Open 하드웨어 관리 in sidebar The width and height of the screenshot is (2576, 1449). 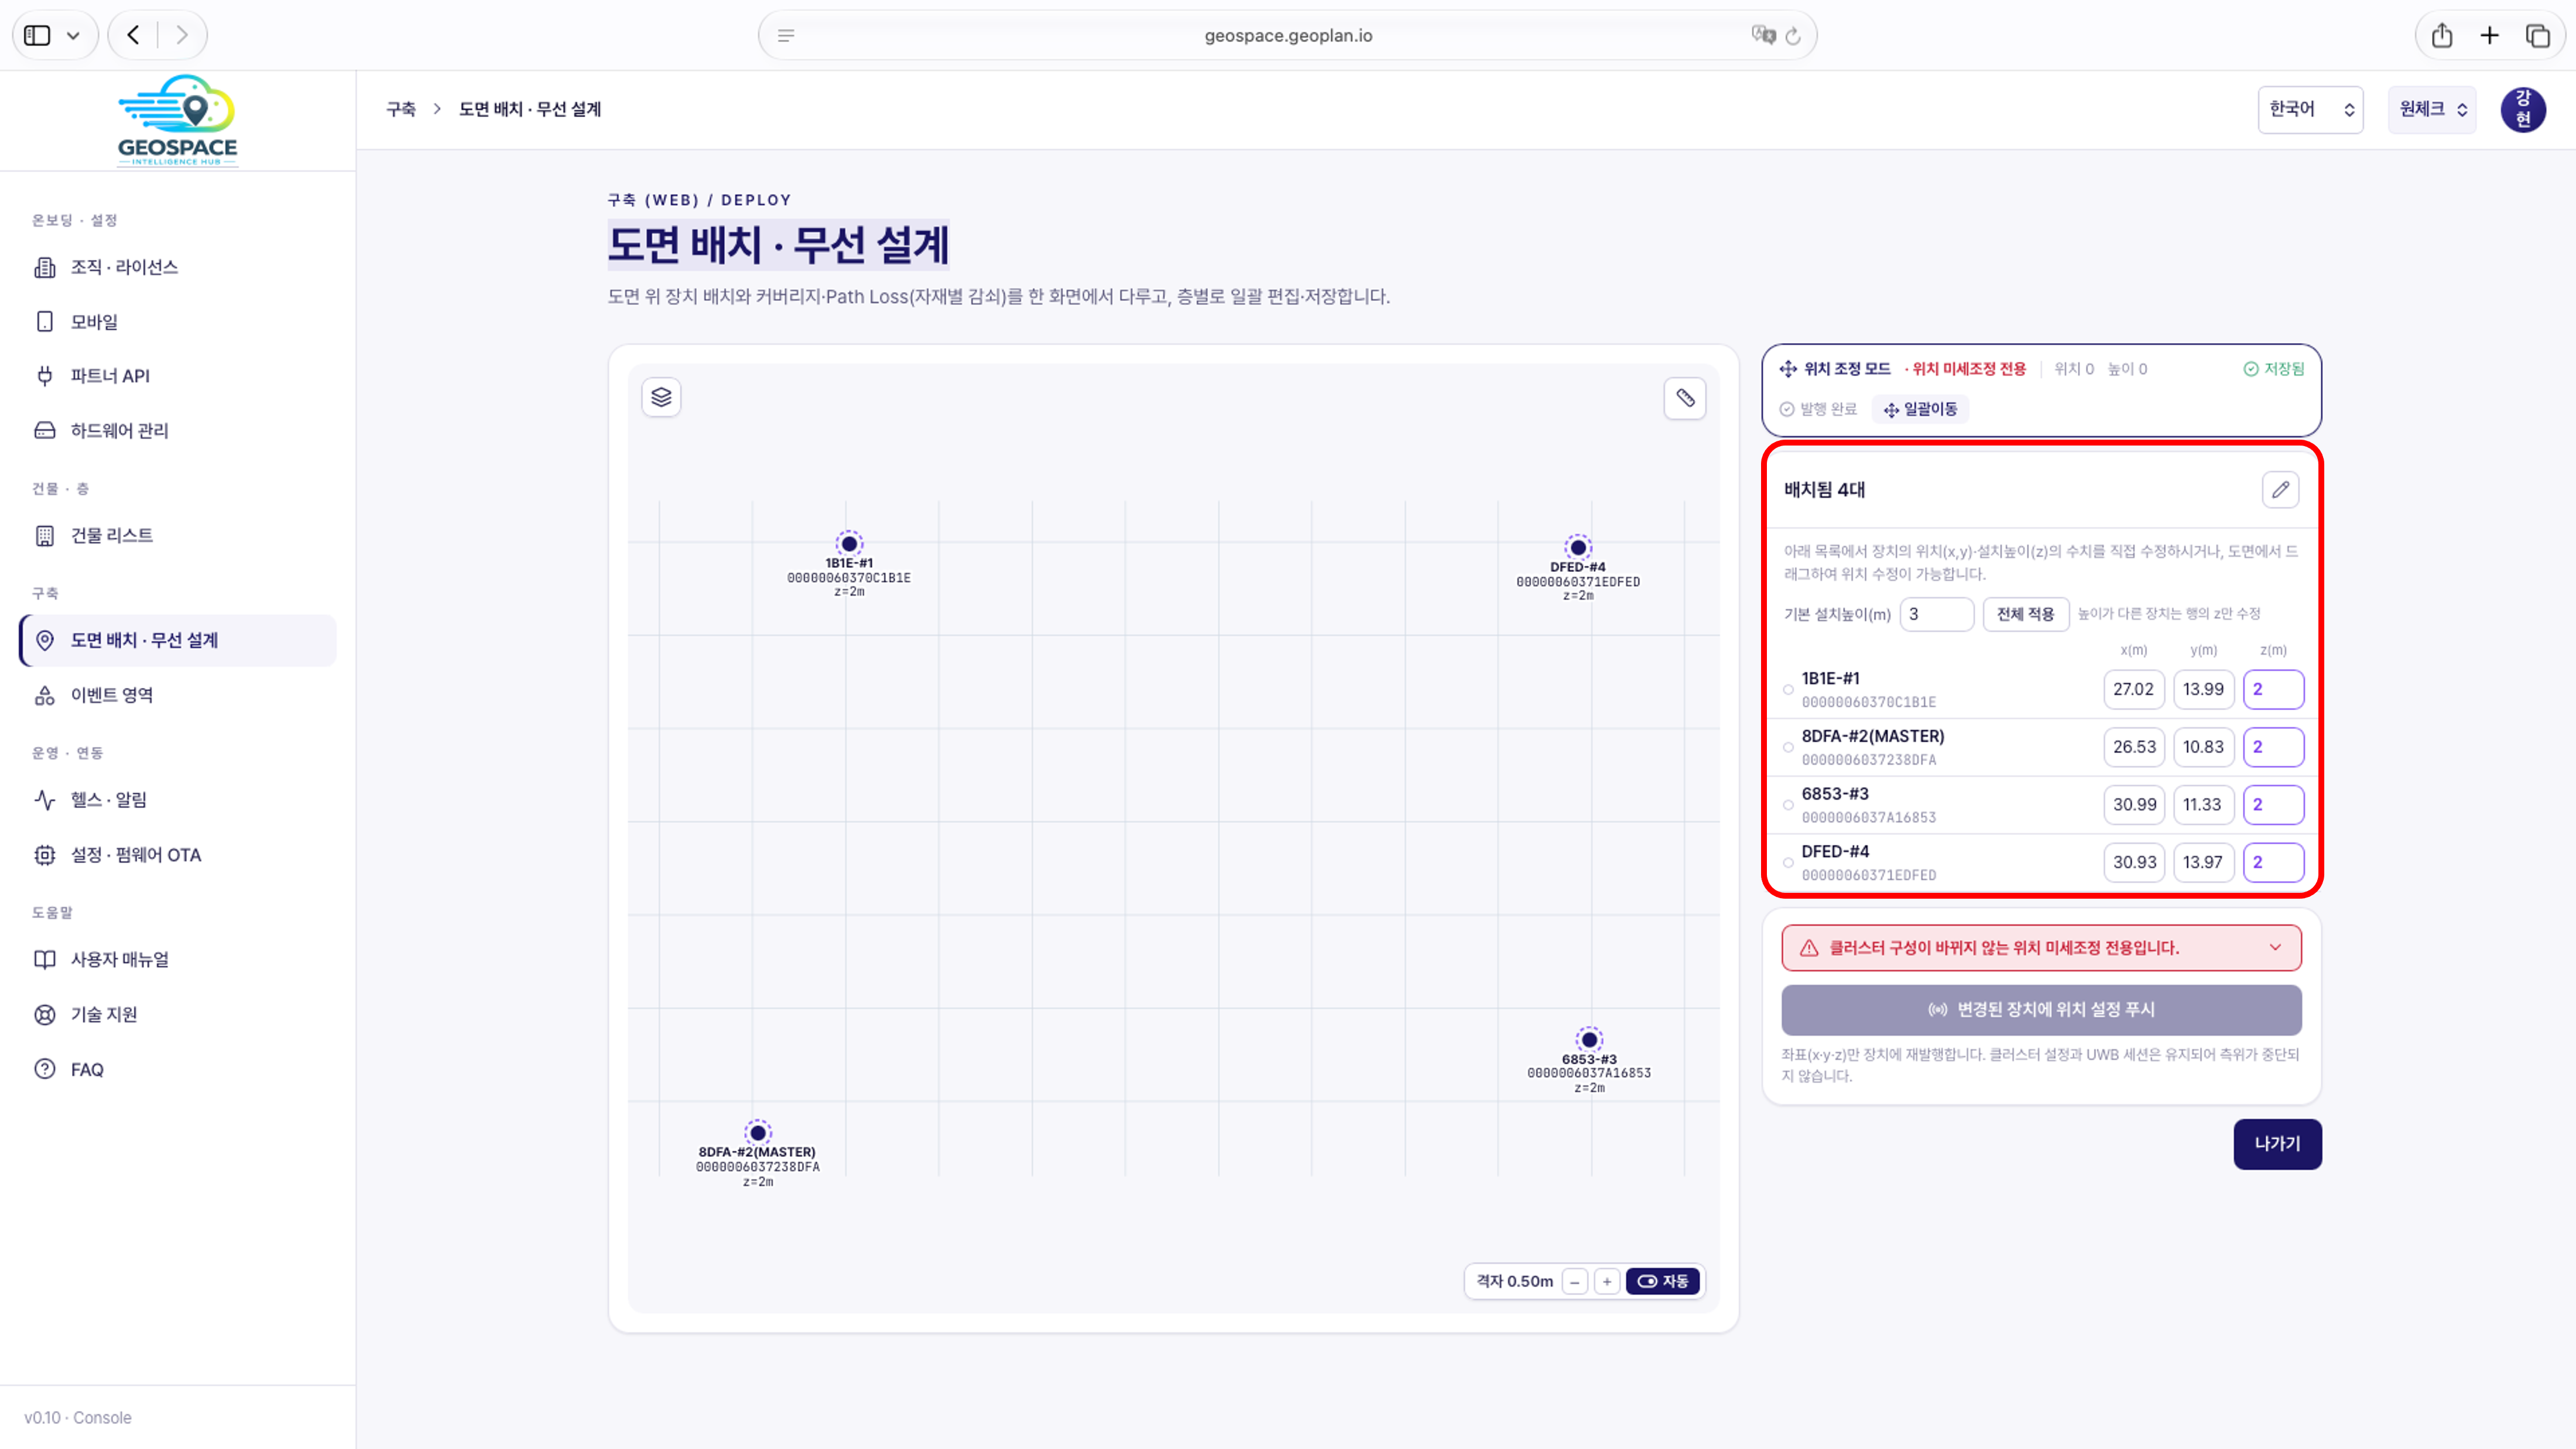pyautogui.click(x=178, y=430)
